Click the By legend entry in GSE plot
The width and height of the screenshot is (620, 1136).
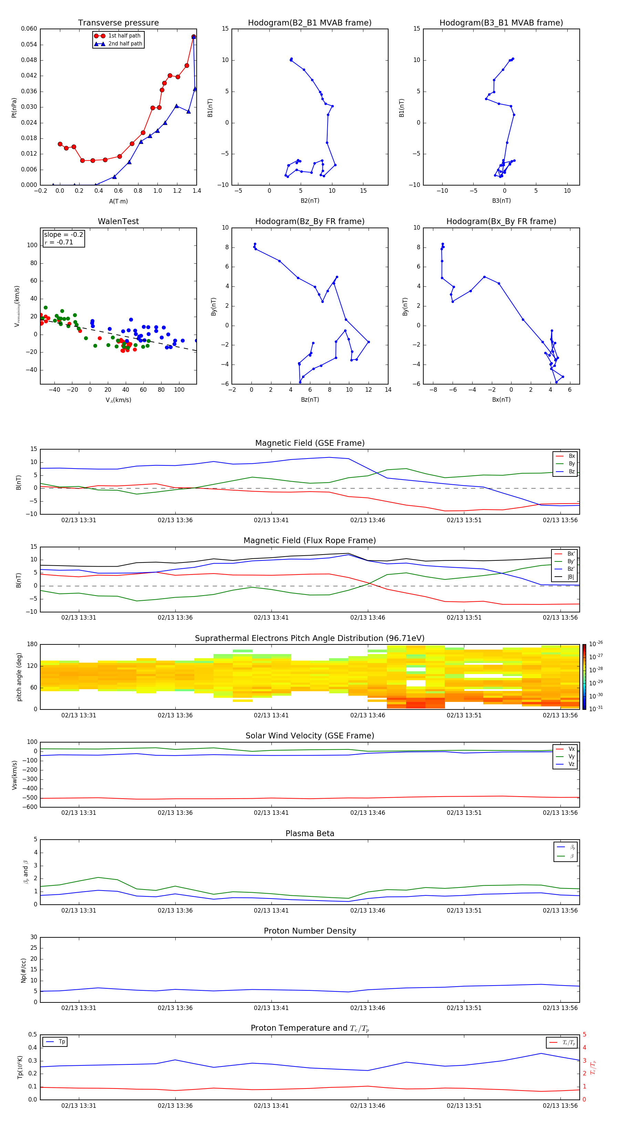pyautogui.click(x=566, y=463)
